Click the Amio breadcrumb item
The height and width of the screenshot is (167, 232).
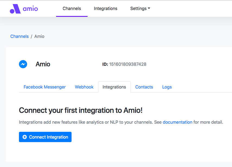tap(39, 36)
